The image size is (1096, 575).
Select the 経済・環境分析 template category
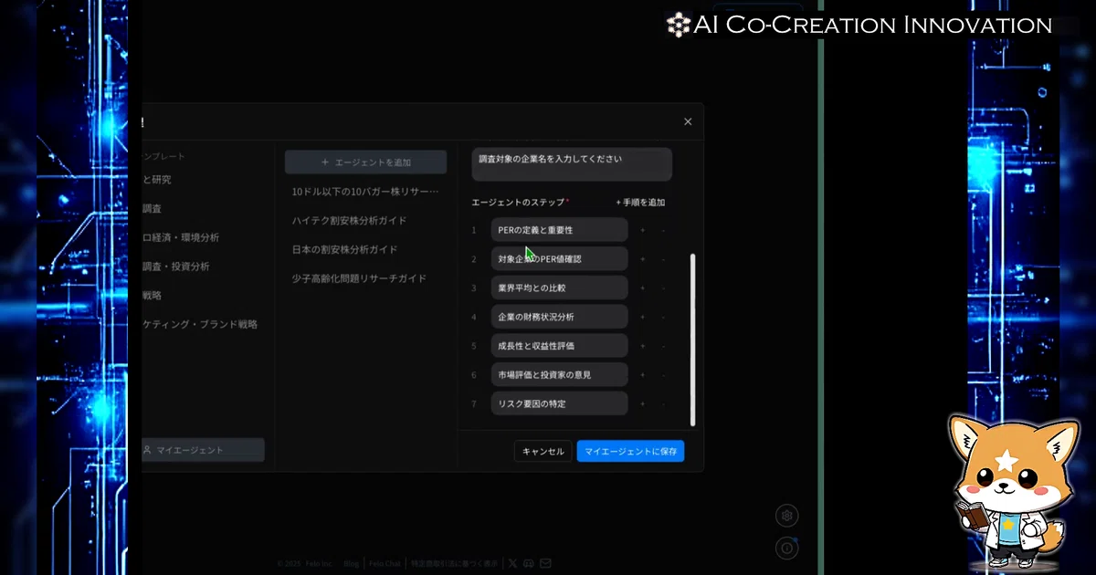pyautogui.click(x=181, y=237)
